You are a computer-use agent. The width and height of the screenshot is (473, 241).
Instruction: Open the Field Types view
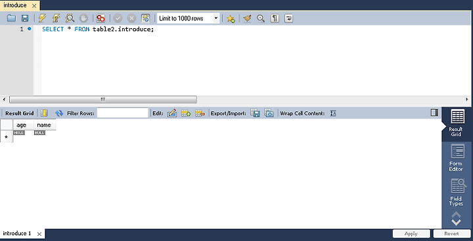pos(457,193)
